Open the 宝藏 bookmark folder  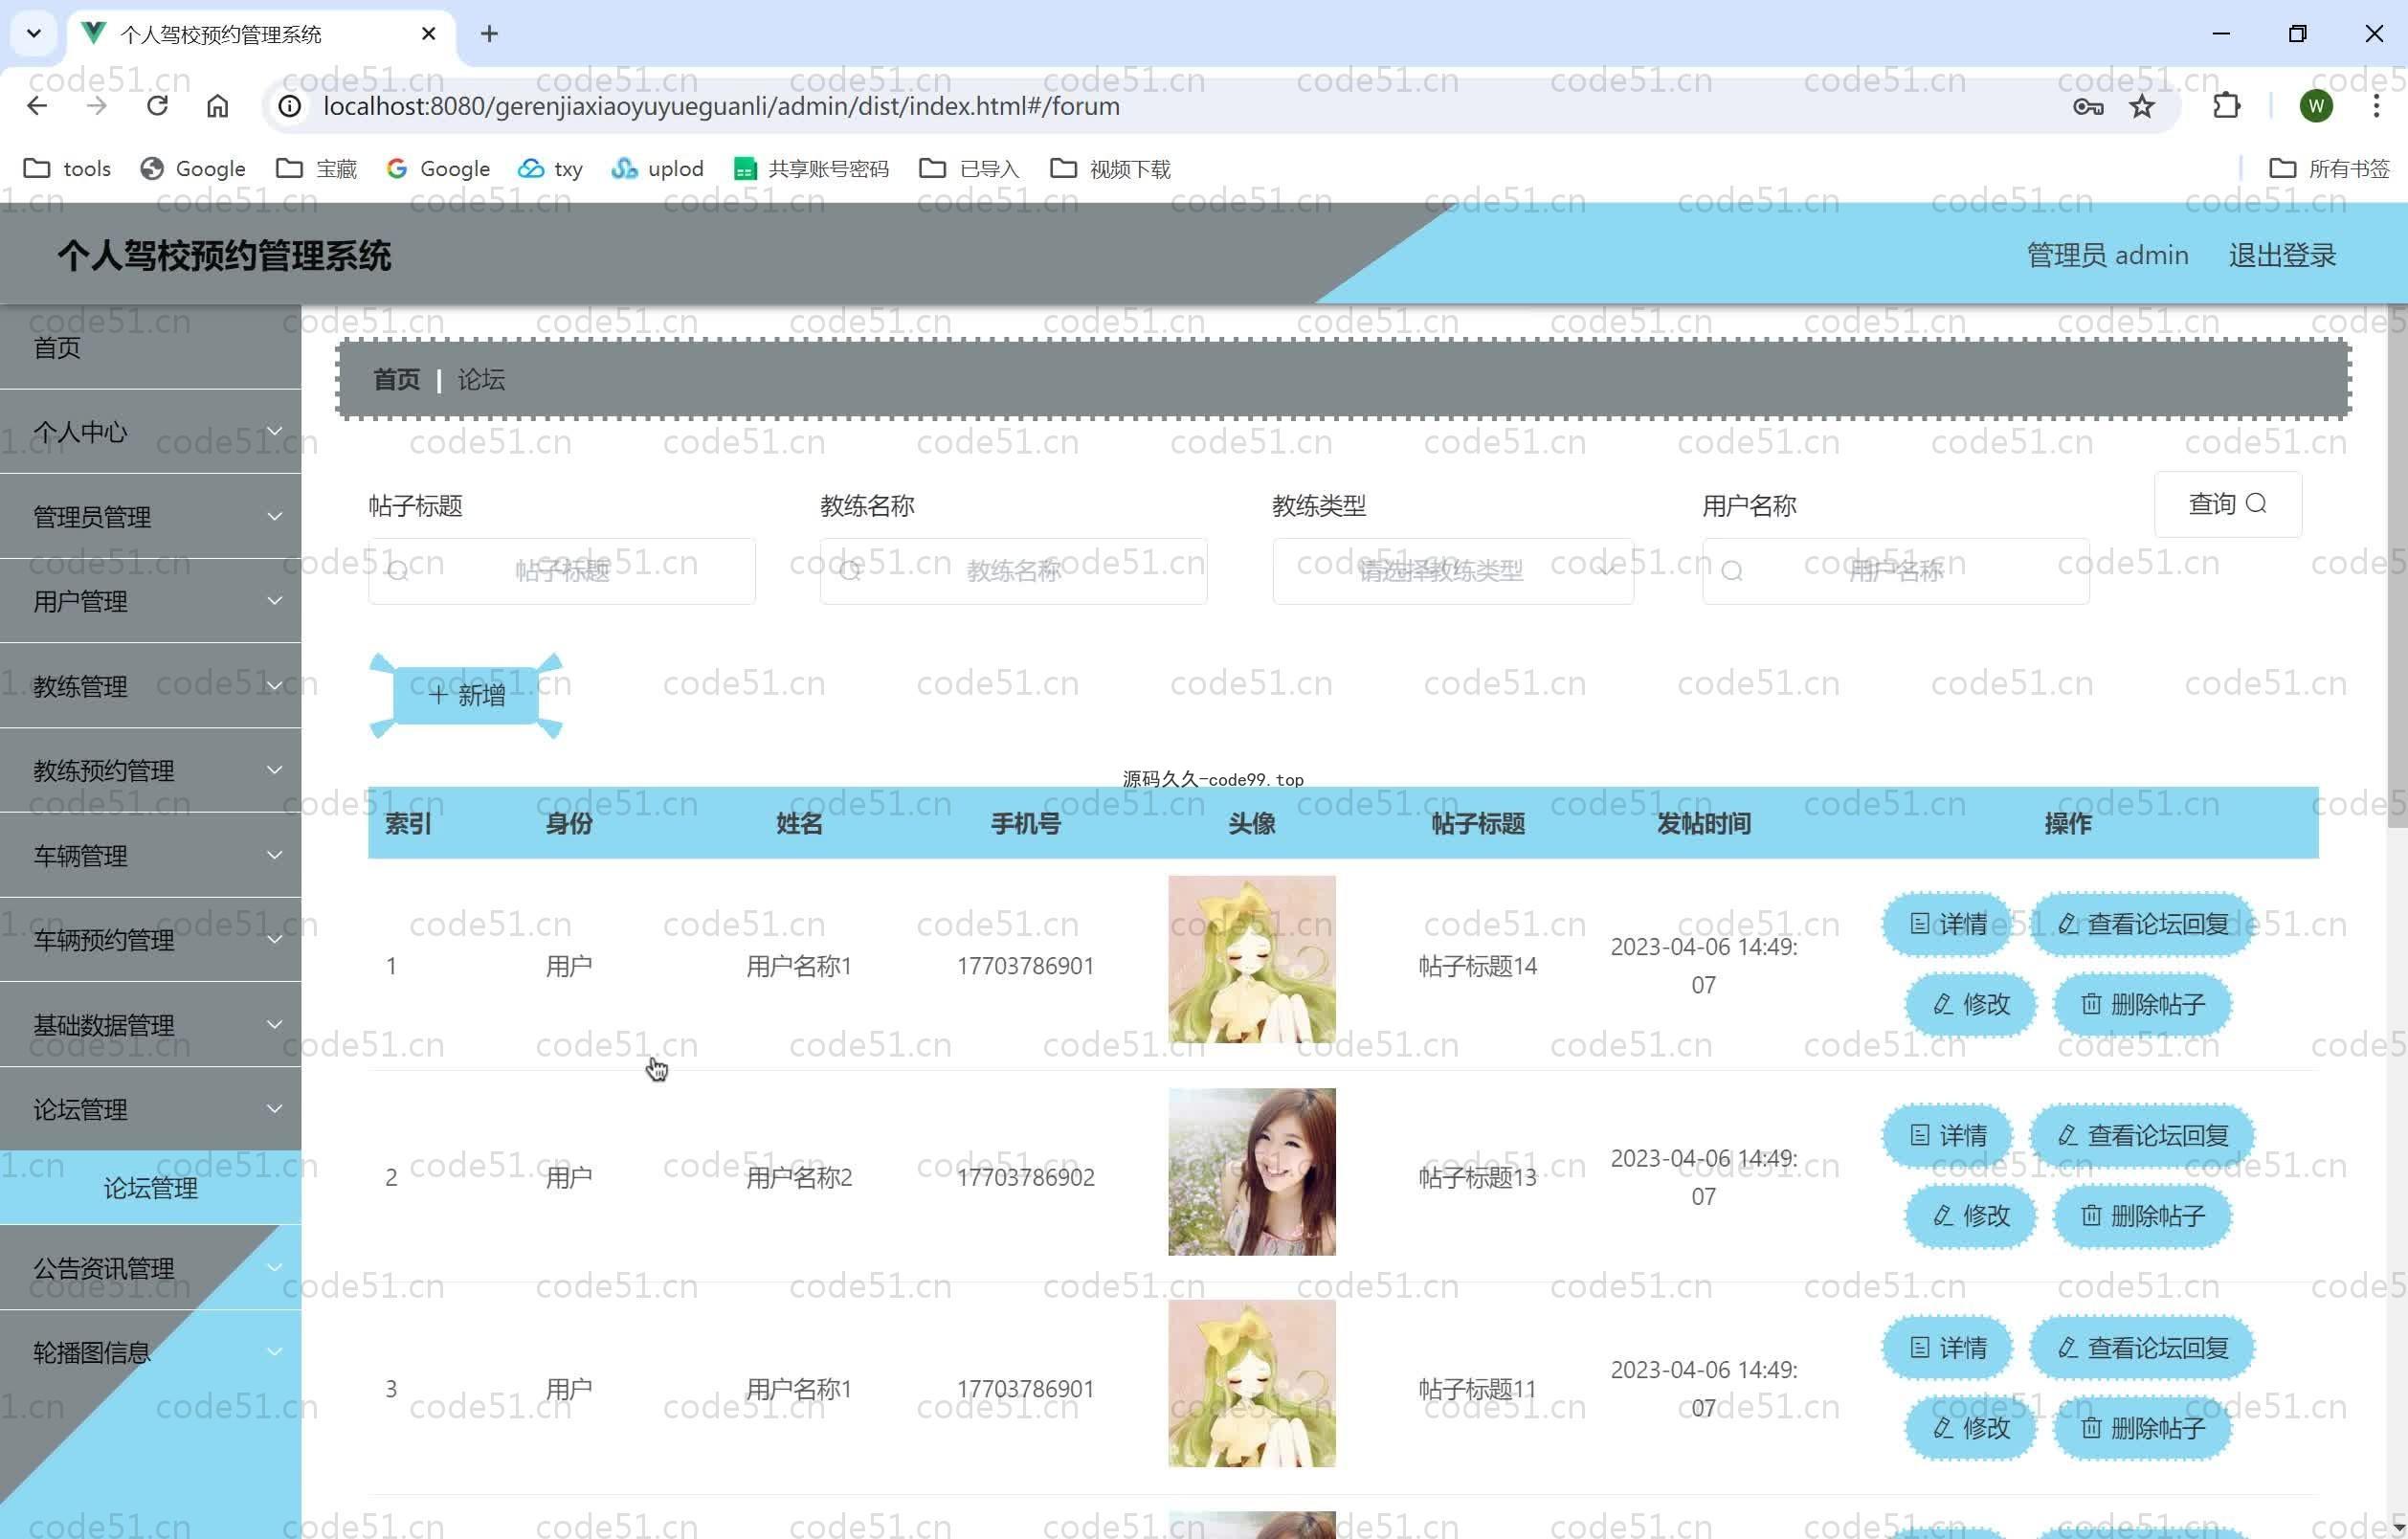(x=316, y=168)
